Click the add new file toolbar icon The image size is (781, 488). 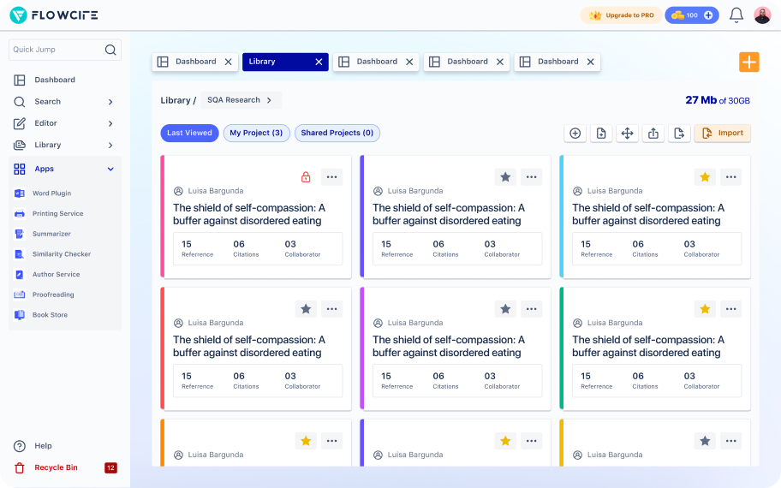tap(601, 133)
